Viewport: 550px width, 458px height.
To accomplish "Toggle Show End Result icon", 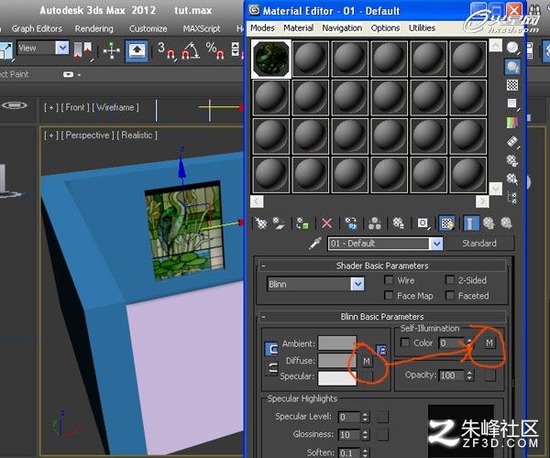I will coord(471,224).
